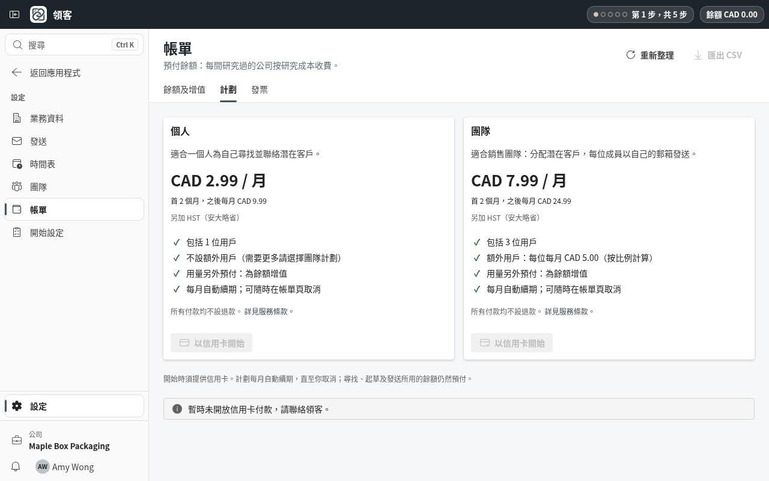The width and height of the screenshot is (769, 481).
Task: Return via 返回應用程式 link
Action: [x=74, y=73]
